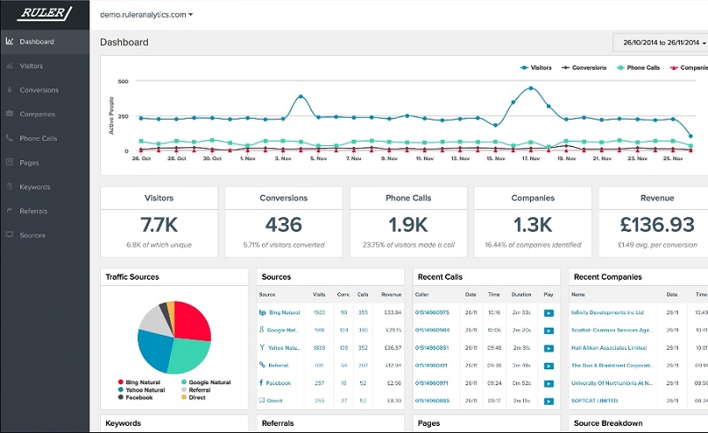Image resolution: width=708 pixels, height=433 pixels.
Task: Click the Ruler logo in header
Action: point(44,13)
